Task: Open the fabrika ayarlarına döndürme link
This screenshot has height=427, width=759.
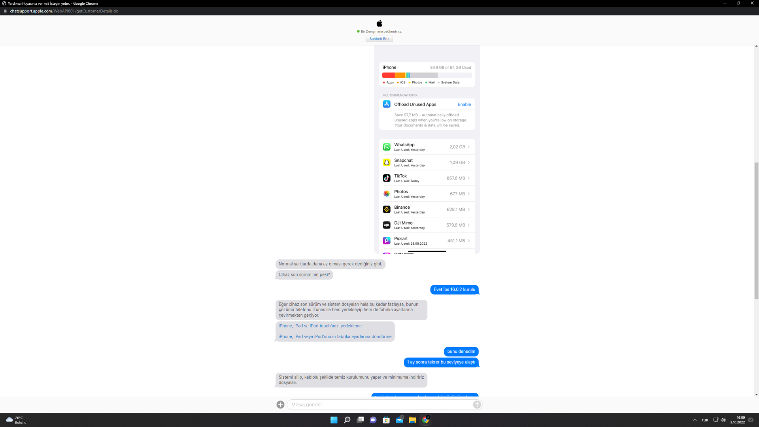Action: point(335,336)
